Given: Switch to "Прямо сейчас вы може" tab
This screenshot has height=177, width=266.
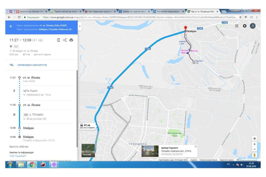Looking at the screenshot, I should (66, 11).
